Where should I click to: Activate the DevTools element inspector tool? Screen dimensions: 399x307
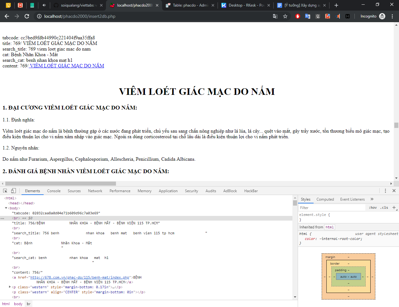tap(5, 191)
